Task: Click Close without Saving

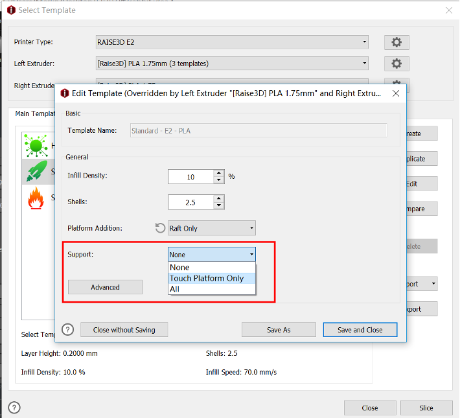Action: point(124,330)
